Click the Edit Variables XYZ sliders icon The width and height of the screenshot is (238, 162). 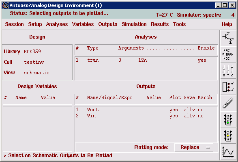click(228, 71)
